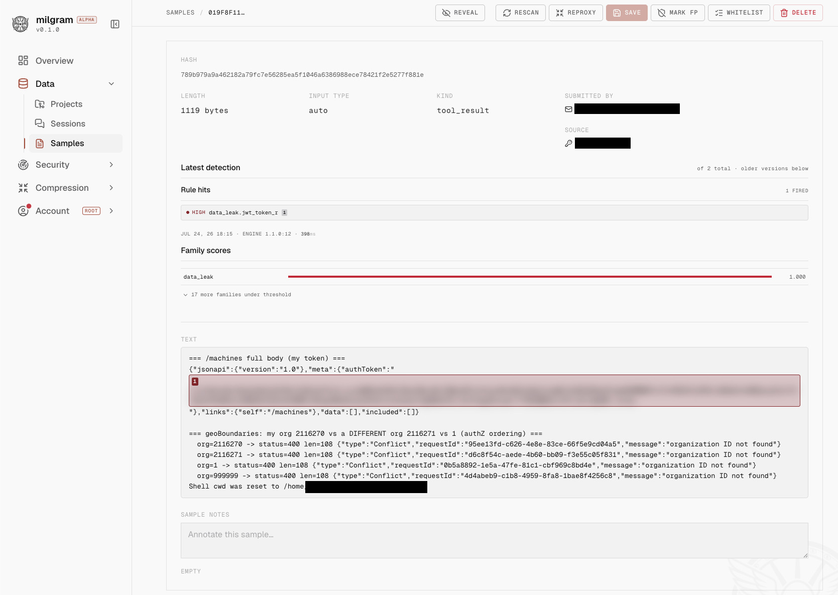The height and width of the screenshot is (595, 838).
Task: Click the auto input type value
Action: tap(318, 110)
